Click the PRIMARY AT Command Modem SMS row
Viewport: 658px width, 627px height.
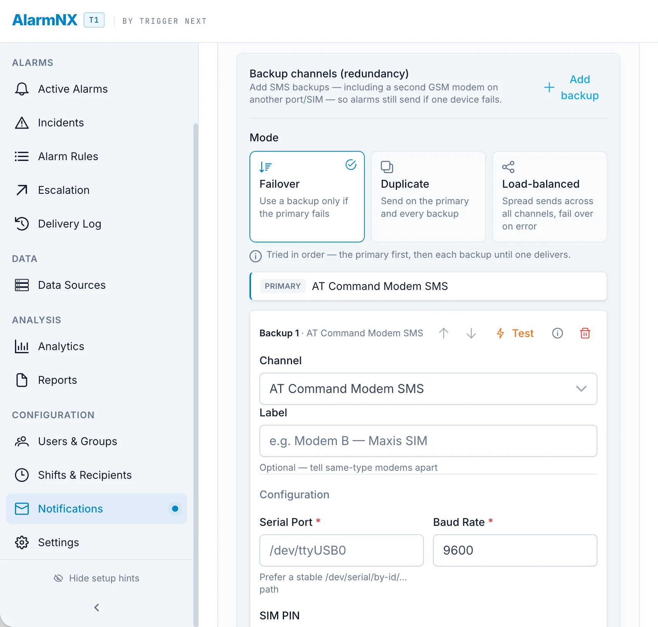(428, 286)
